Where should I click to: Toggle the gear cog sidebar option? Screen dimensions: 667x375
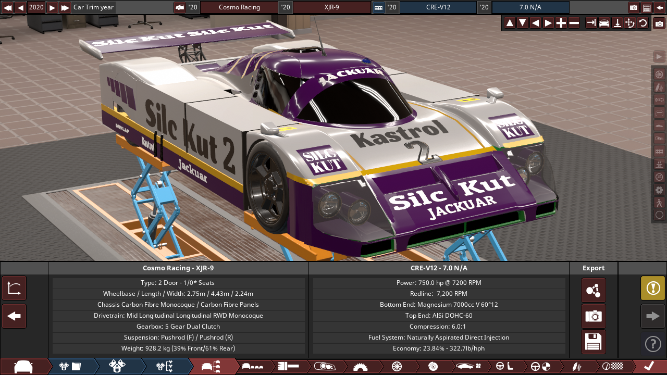[659, 190]
